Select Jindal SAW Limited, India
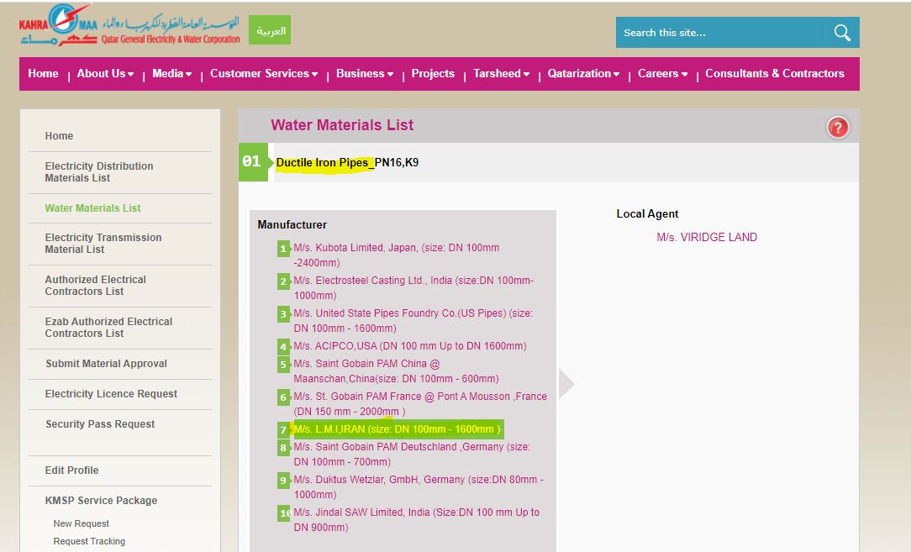 (x=417, y=520)
